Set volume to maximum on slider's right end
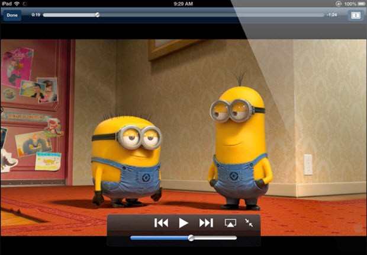This screenshot has height=255, width=367. tap(236, 238)
